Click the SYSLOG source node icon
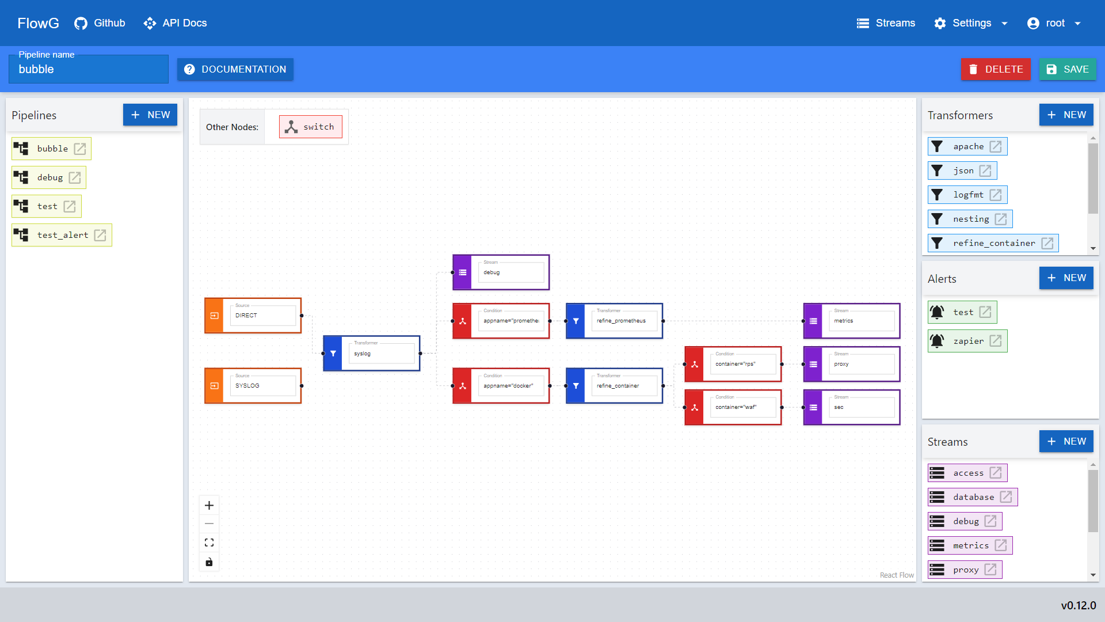1105x622 pixels. click(x=215, y=385)
